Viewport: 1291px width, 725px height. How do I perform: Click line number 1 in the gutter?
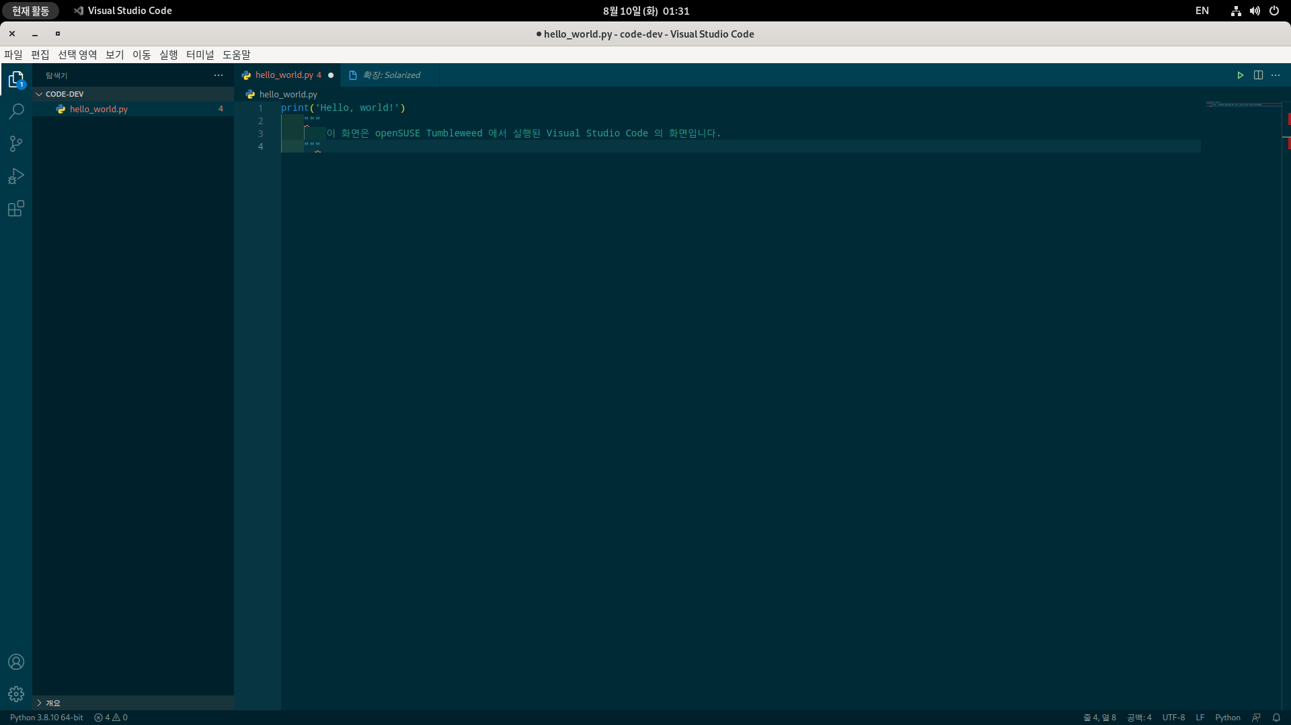[x=261, y=108]
